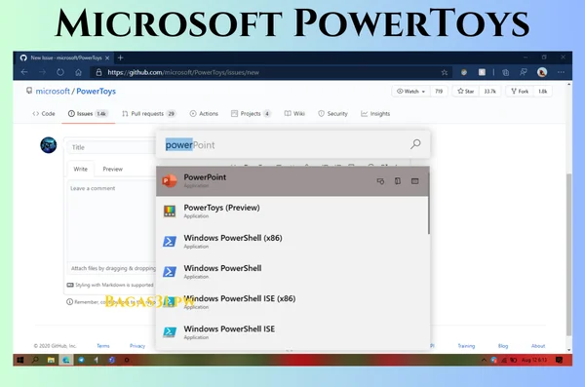
Task: Open the Wiki tab
Action: click(294, 113)
